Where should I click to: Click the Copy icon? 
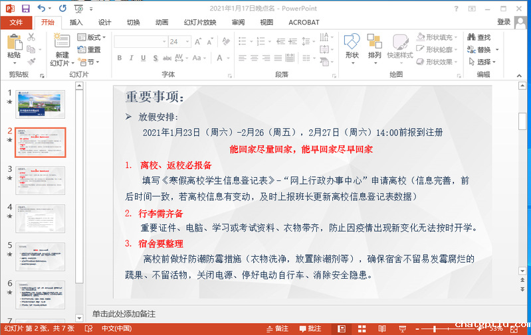point(31,49)
